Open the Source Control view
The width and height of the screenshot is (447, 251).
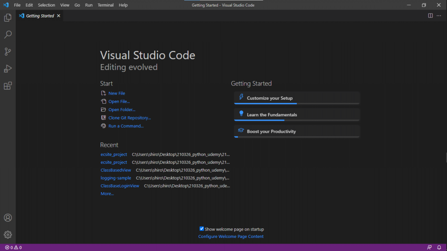pos(7,51)
